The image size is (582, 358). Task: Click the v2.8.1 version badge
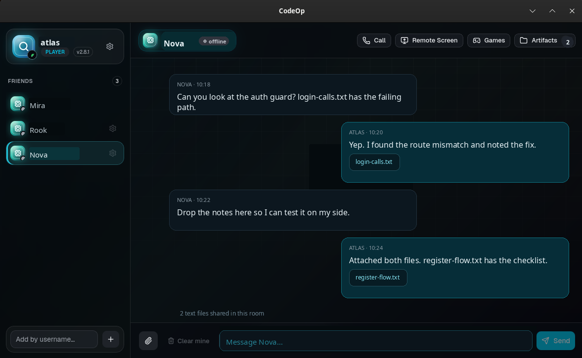pos(83,52)
